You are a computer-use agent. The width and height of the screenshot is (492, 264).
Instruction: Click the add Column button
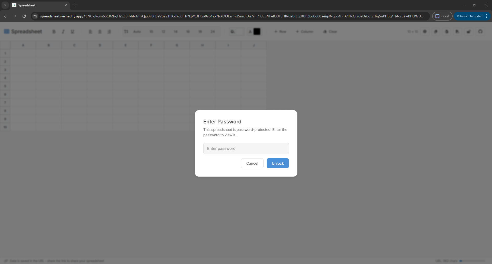coord(305,31)
